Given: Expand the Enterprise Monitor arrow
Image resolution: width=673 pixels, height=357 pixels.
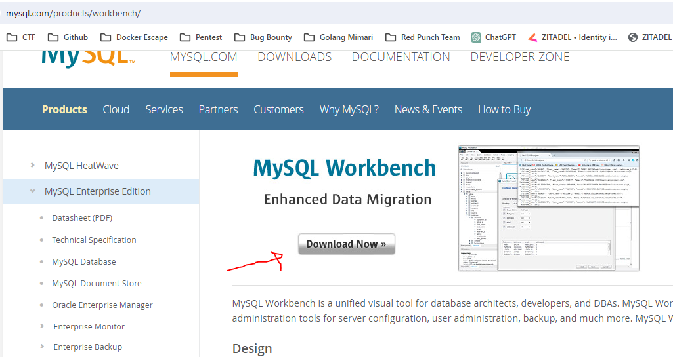Looking at the screenshot, I should (41, 326).
